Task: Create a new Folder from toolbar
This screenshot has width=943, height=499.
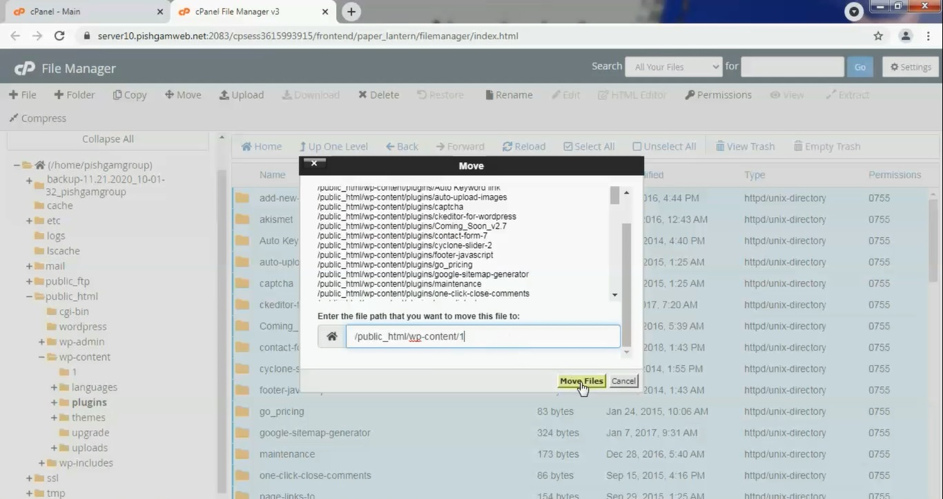Action: click(x=75, y=94)
